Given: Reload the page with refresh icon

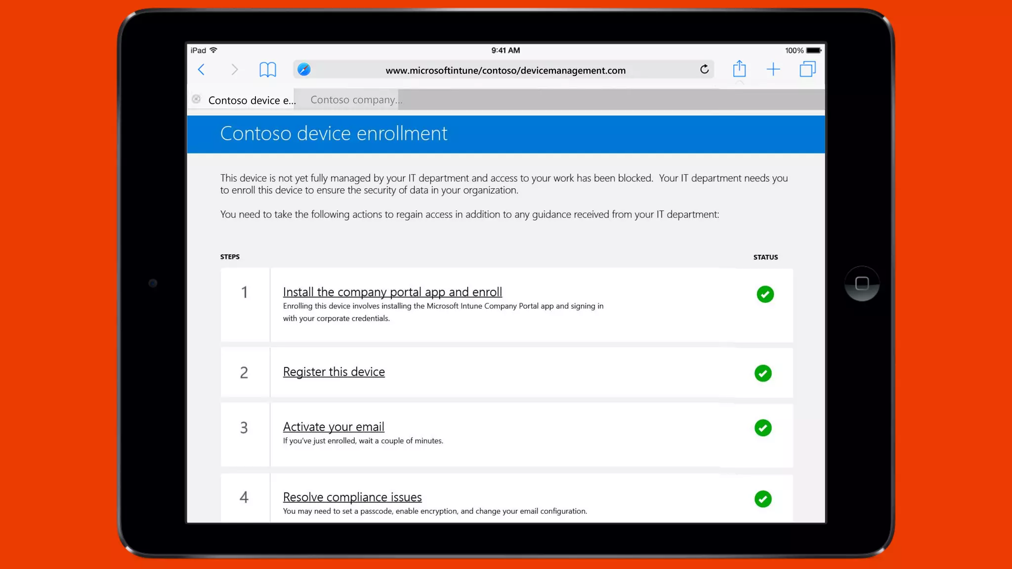Looking at the screenshot, I should (x=704, y=70).
